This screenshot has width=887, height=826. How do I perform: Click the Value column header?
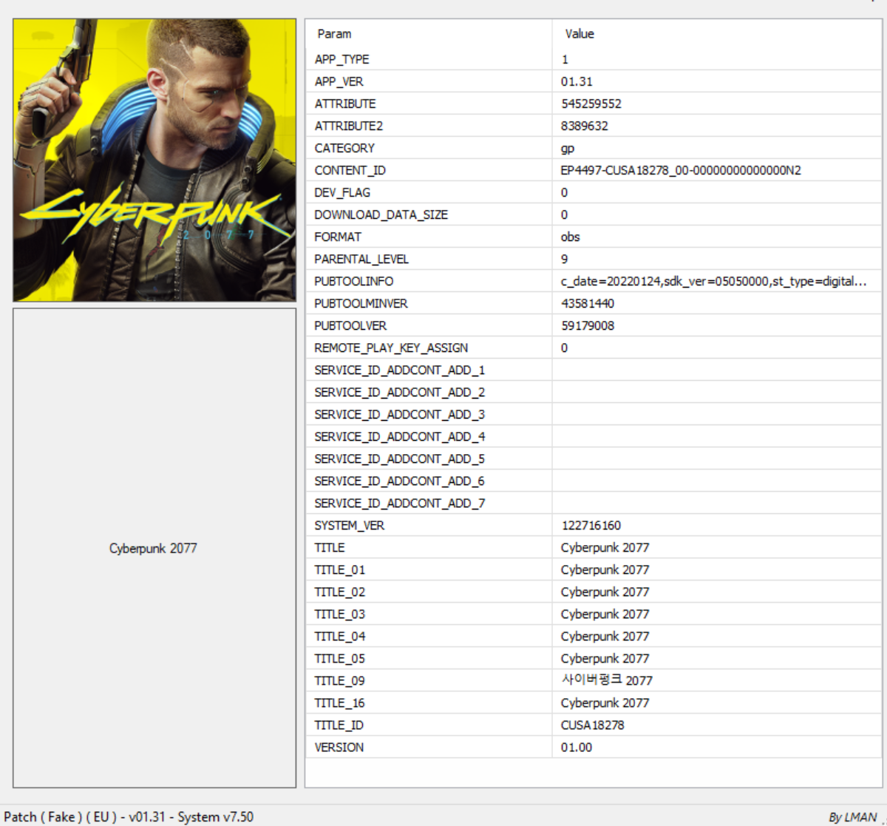click(x=580, y=34)
